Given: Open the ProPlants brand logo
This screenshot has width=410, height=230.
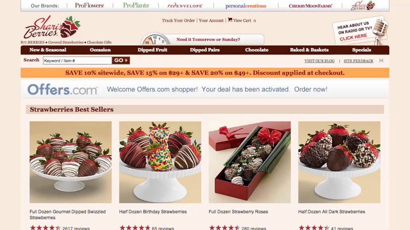Looking at the screenshot, I should (x=136, y=5).
